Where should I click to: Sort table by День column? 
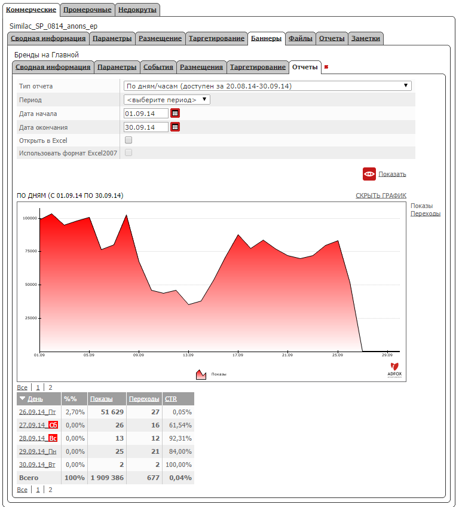point(35,399)
